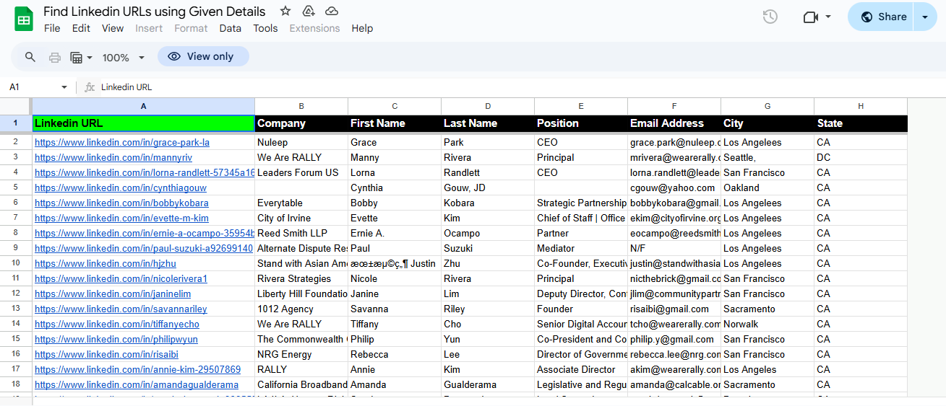Open the Help menu
This screenshot has width=946, height=406.
(x=362, y=28)
